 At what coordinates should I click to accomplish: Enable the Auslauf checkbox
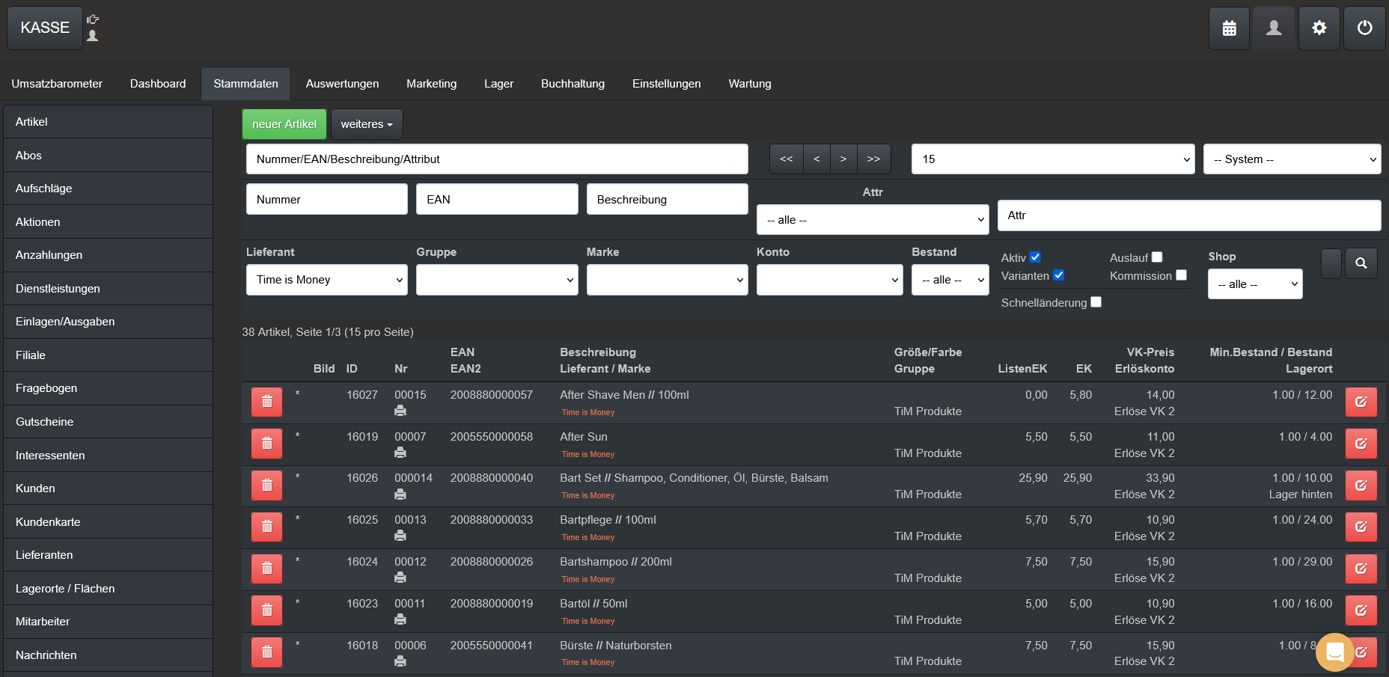click(1157, 257)
